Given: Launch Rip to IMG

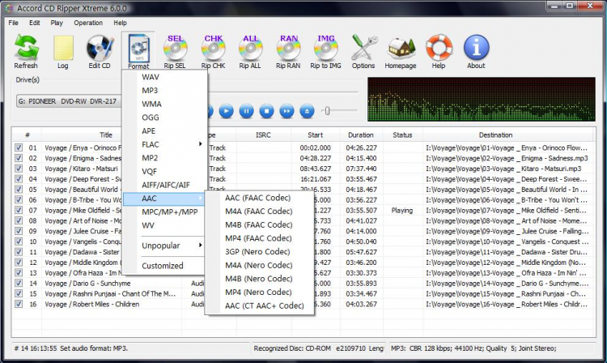Looking at the screenshot, I should 325,52.
